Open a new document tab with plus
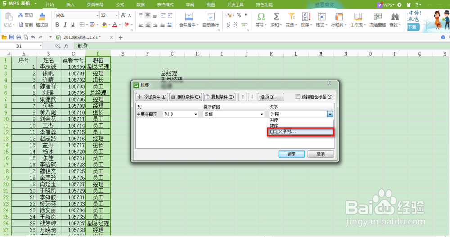Screen dimensions: 450x237 click(x=121, y=37)
